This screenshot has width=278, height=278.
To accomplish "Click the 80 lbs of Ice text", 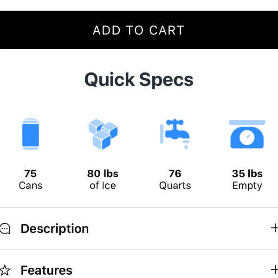I will [103, 180].
